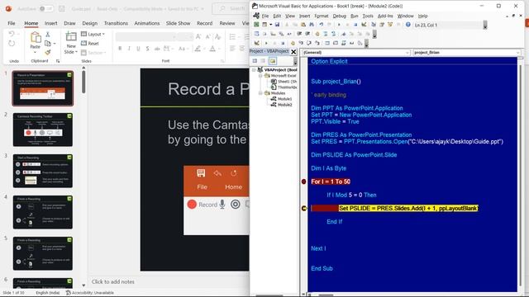Select slide 3 thumbnail Start a Recording
The width and height of the screenshot is (529, 297).
43,171
